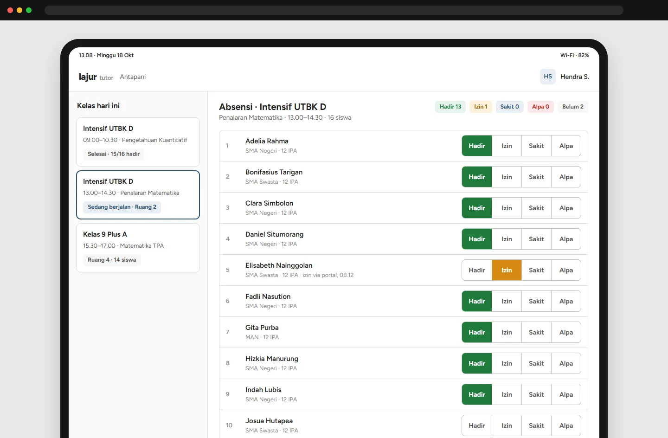Open the lajur tutor logo
This screenshot has width=668, height=438.
tap(96, 77)
